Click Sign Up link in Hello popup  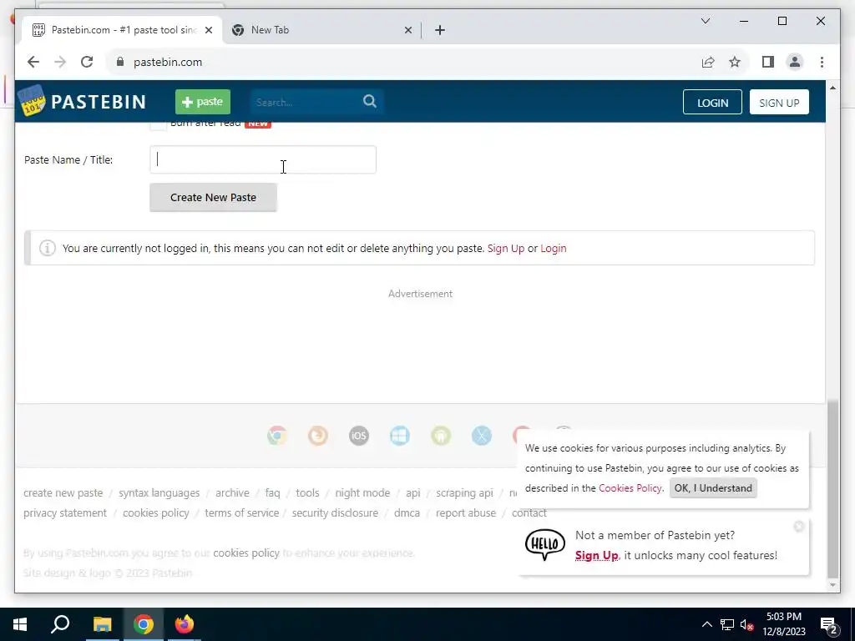596,555
